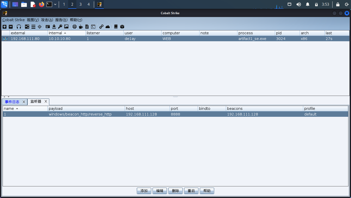The height and width of the screenshot is (198, 351).
Task: Open the notifications bell icon
Action: 308,4
